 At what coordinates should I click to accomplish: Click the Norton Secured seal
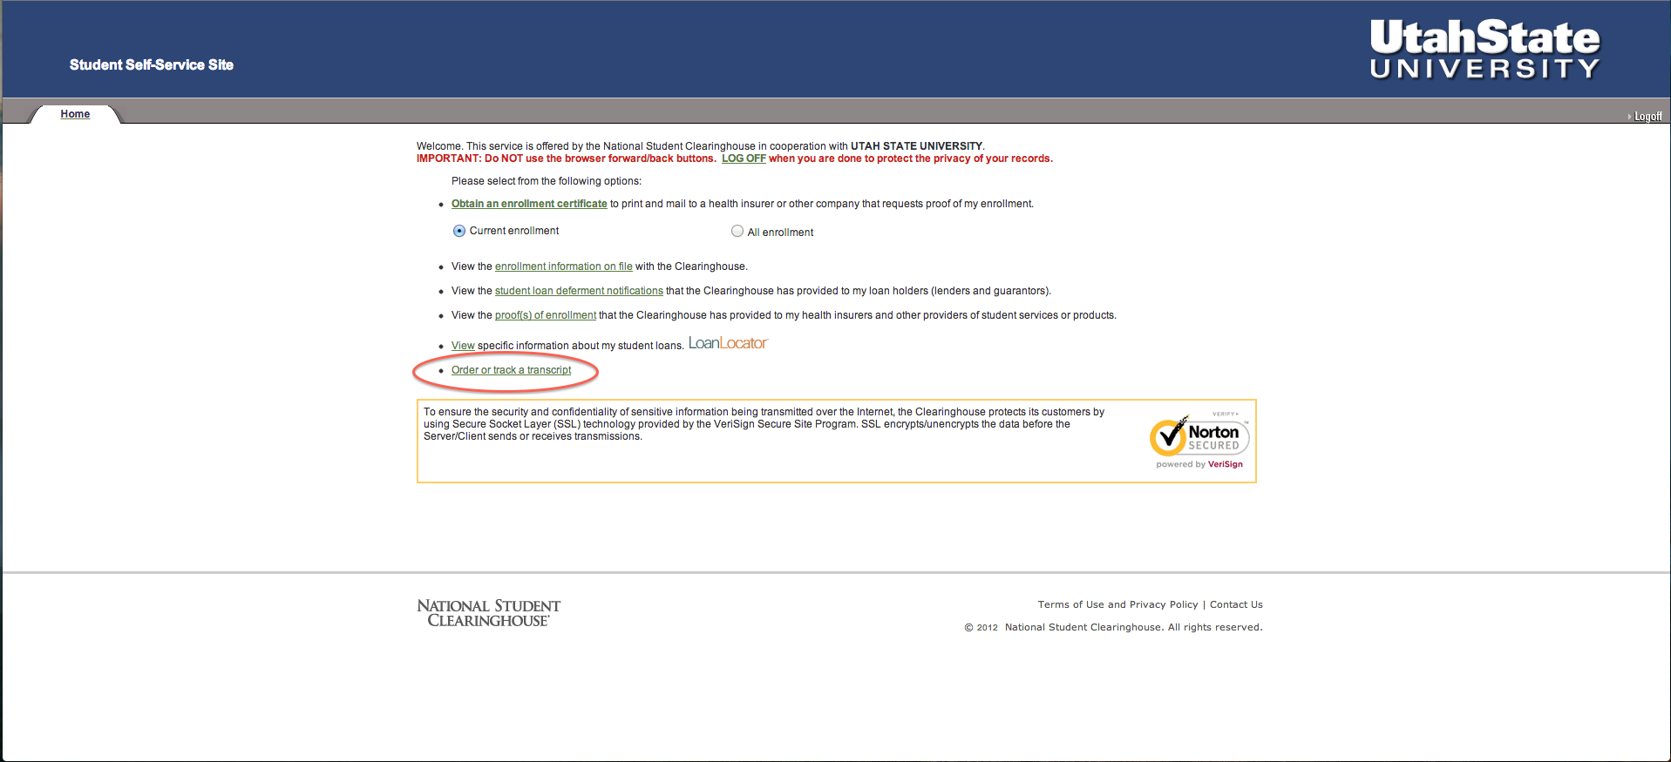pos(1199,437)
